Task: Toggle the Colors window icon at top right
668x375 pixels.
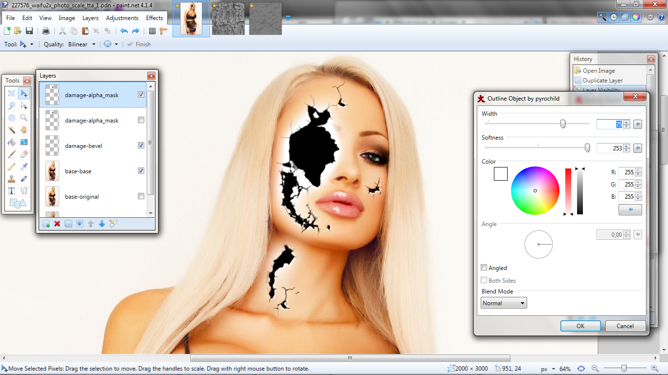Action: 636,17
